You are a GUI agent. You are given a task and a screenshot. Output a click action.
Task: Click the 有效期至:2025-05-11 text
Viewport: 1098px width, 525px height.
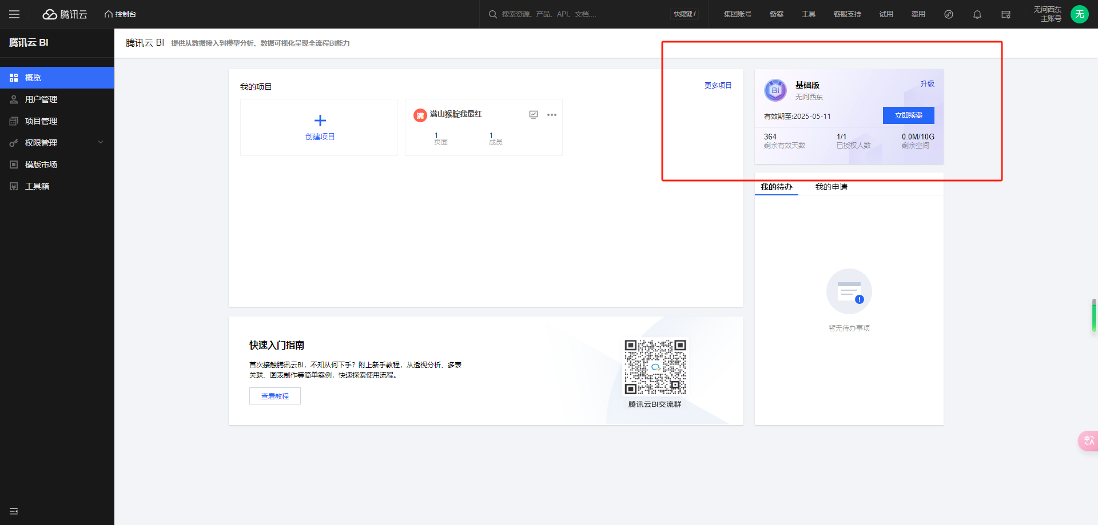click(x=797, y=117)
